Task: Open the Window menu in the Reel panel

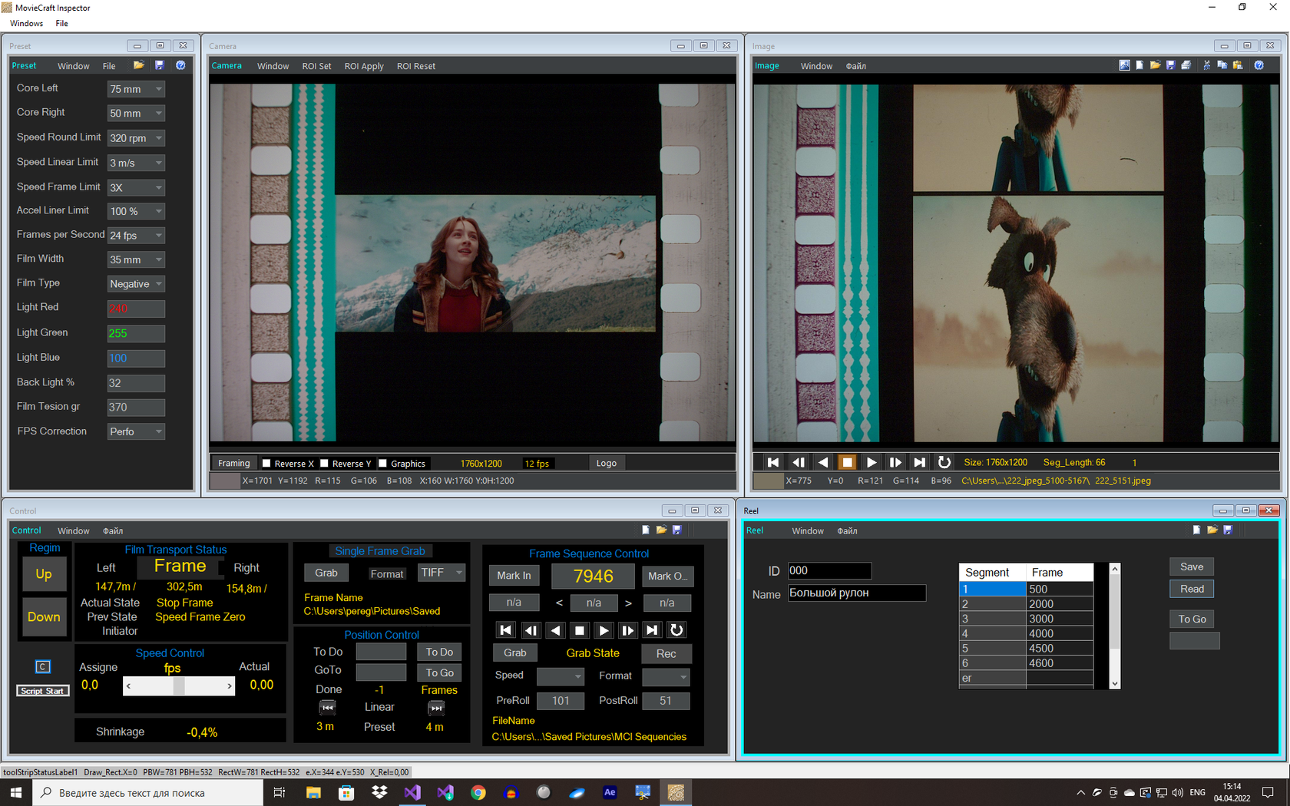Action: [x=808, y=531]
